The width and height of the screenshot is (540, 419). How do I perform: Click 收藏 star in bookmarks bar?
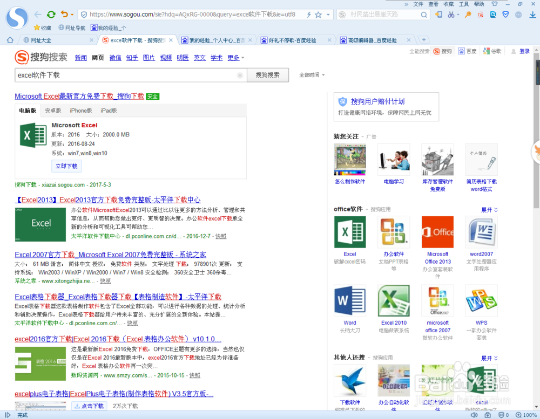(42, 28)
